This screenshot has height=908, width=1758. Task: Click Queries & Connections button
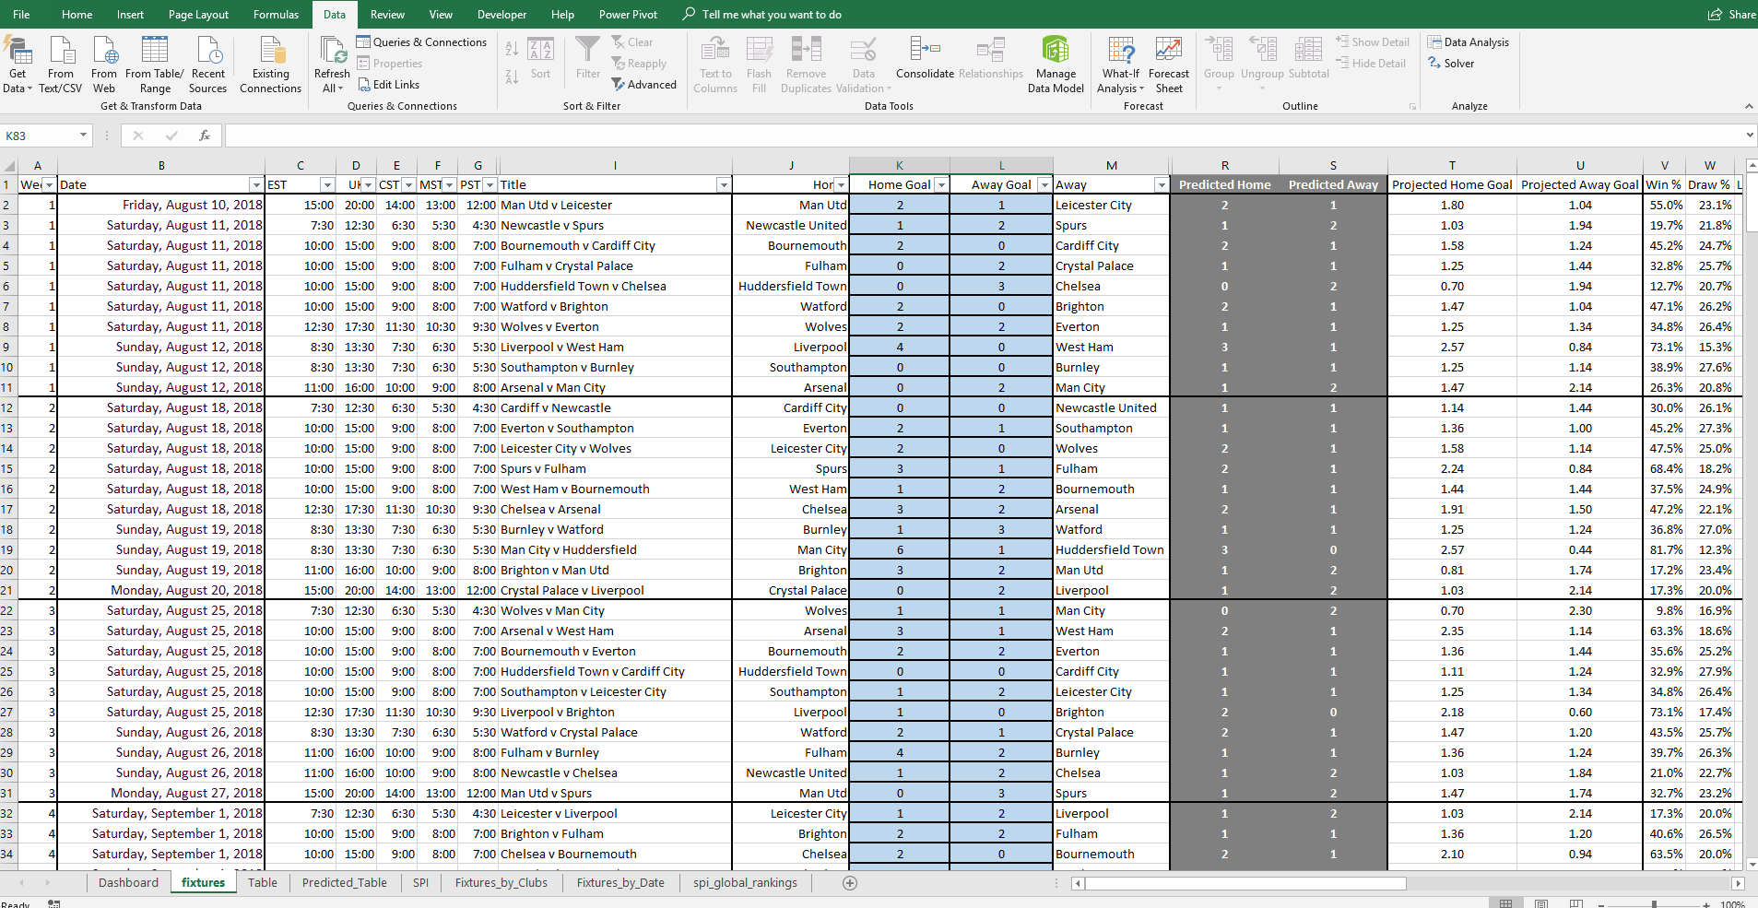421,42
